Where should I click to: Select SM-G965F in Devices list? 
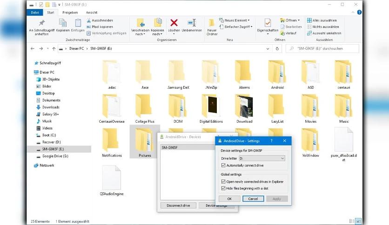pos(188,147)
